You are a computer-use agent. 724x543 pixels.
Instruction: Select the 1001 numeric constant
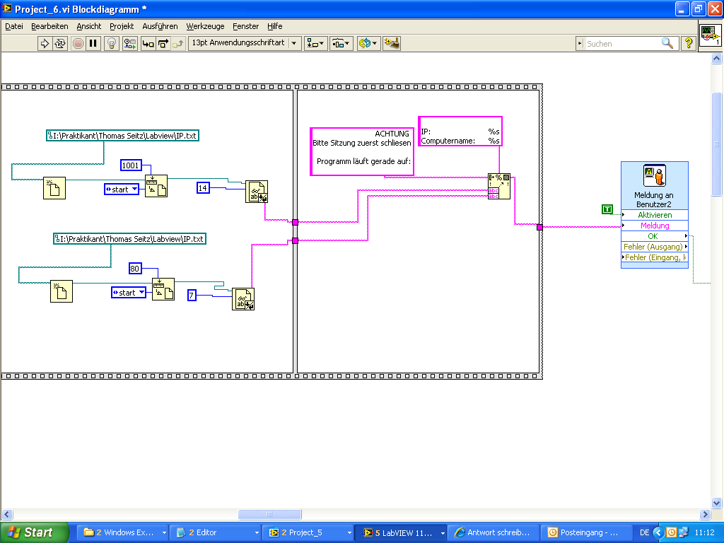click(131, 165)
